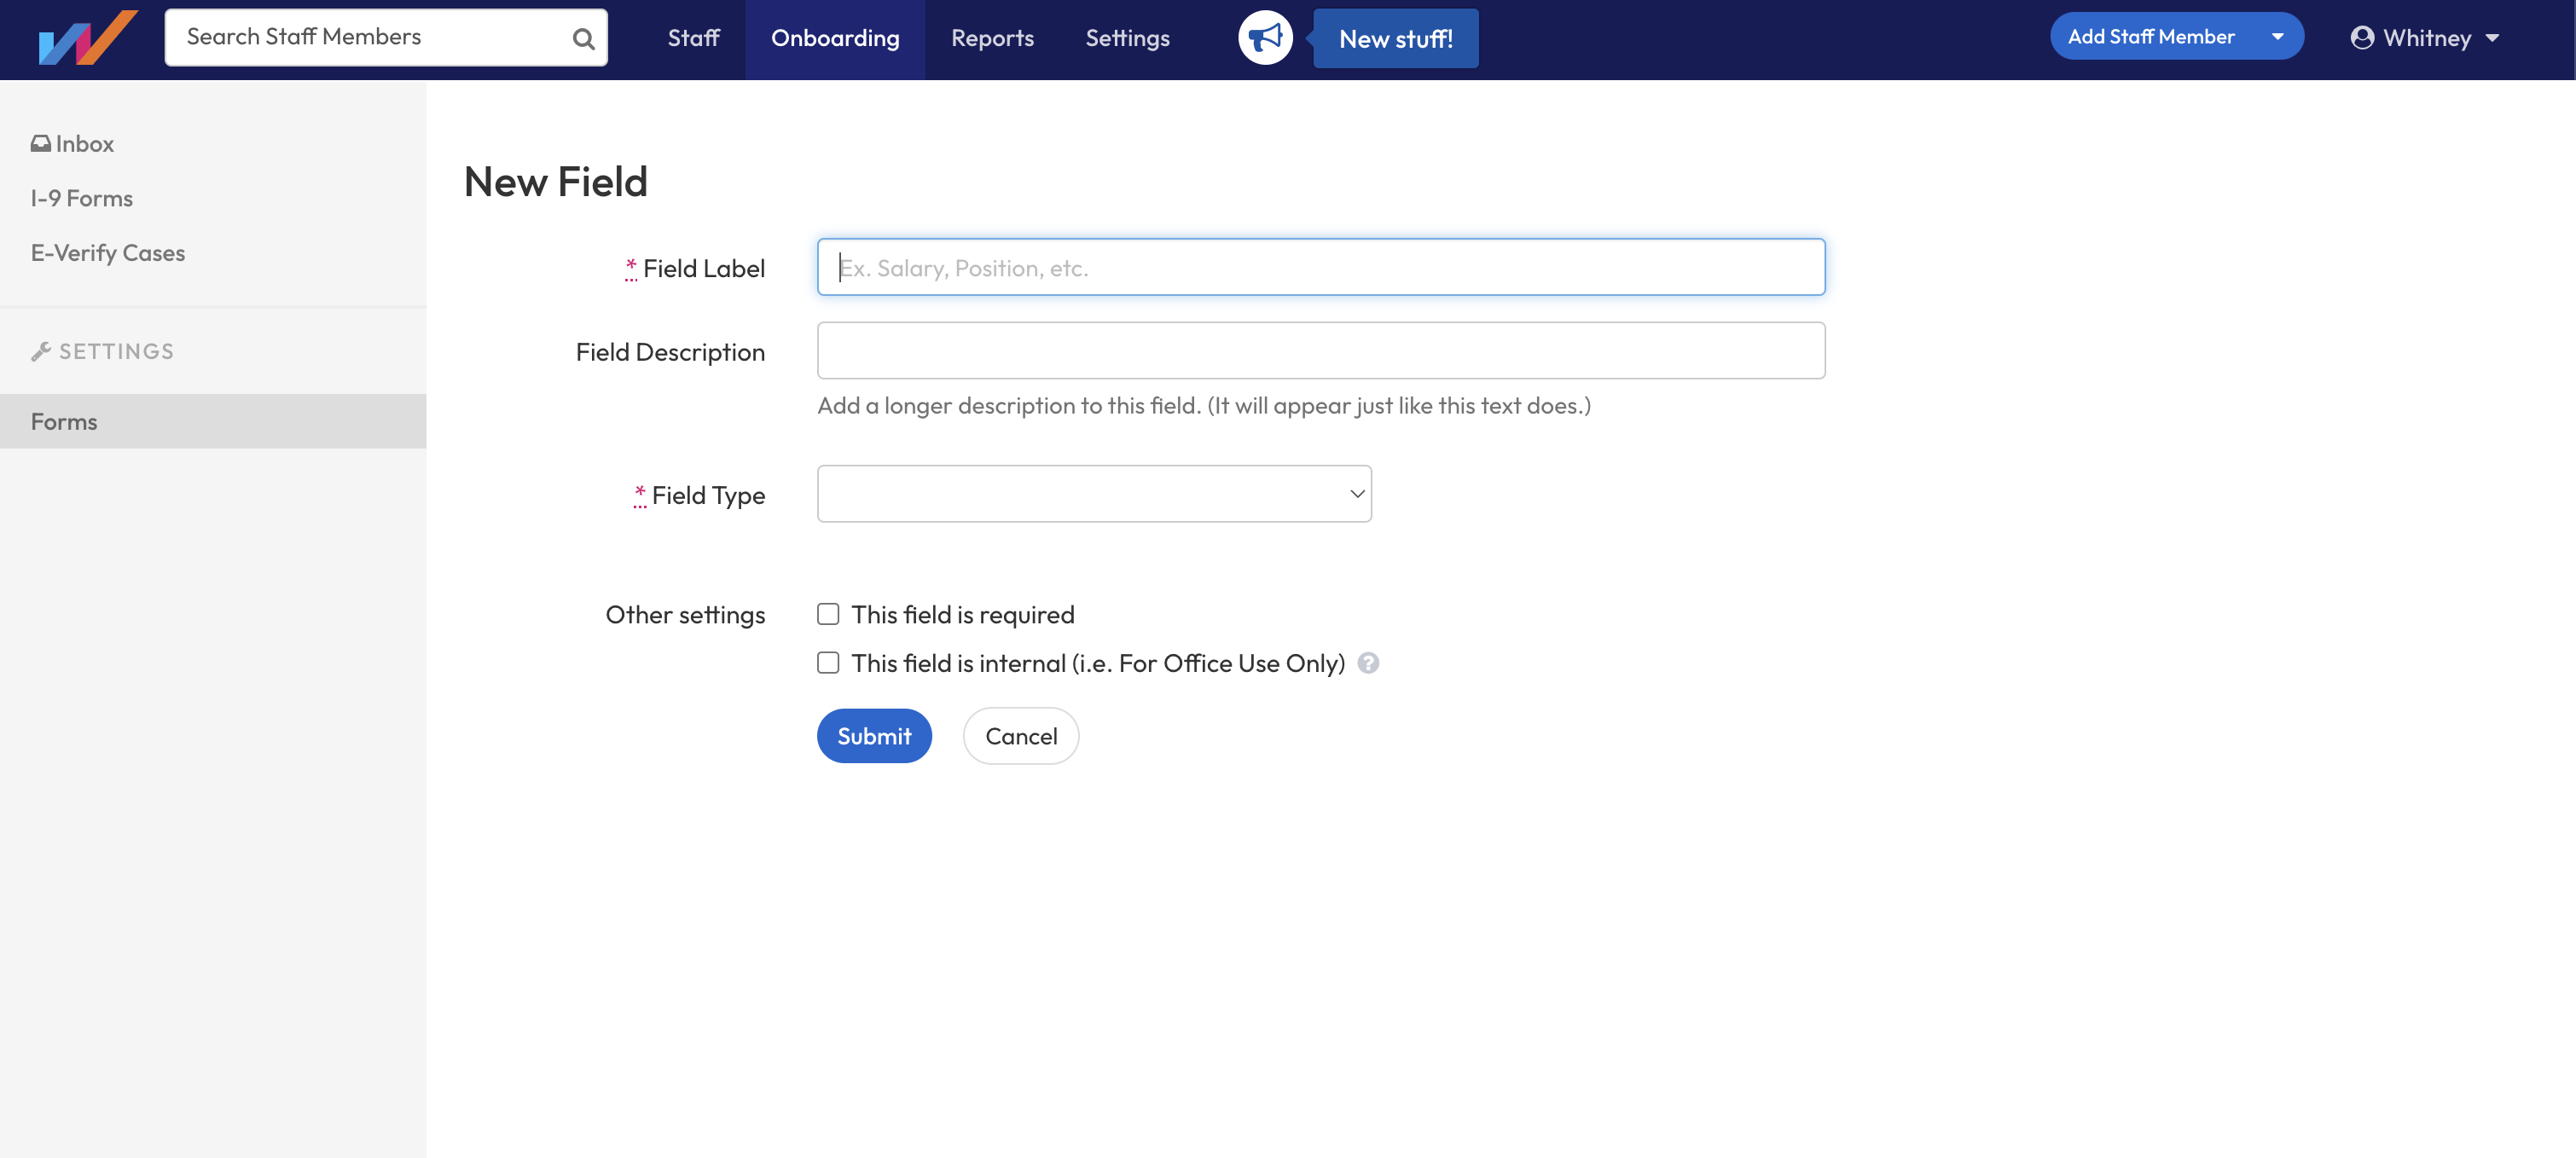Open the Whitney account menu chevron
The width and height of the screenshot is (2576, 1158).
click(x=2492, y=38)
